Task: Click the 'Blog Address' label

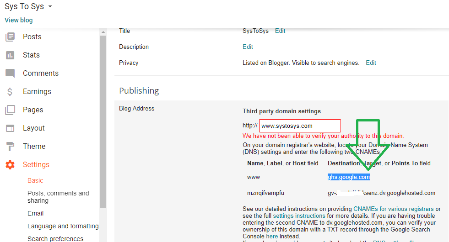Action: pyautogui.click(x=136, y=109)
